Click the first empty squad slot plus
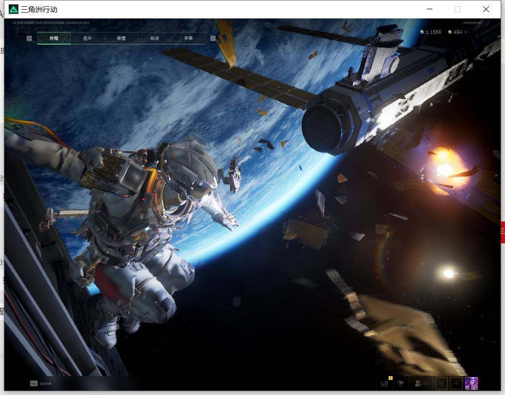 [x=441, y=383]
